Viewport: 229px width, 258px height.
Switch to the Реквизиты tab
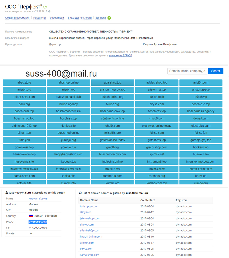[40, 18]
